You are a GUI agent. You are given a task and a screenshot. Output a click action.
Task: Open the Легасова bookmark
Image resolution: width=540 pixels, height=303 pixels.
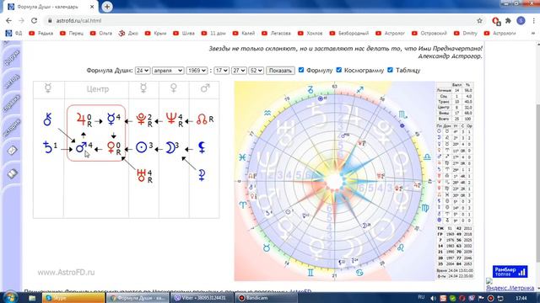coord(276,34)
